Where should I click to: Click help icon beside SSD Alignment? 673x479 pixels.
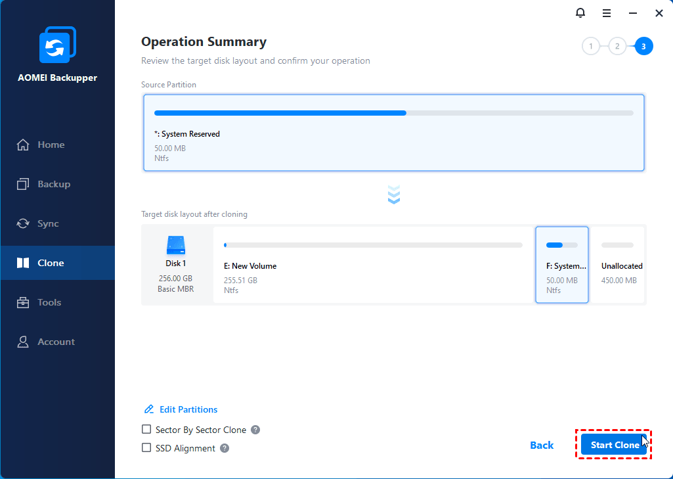(225, 448)
